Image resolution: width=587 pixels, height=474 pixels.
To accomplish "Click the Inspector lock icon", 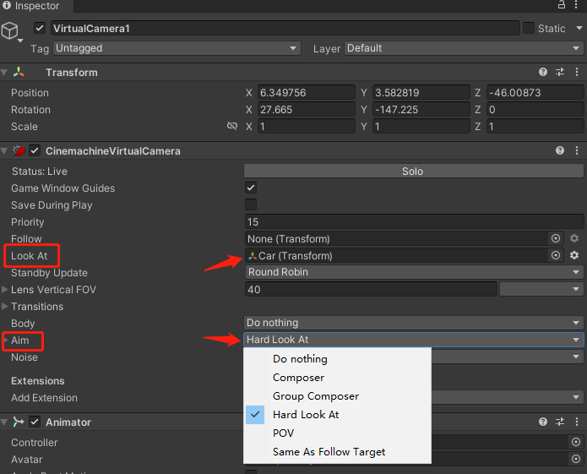I will click(x=561, y=5).
